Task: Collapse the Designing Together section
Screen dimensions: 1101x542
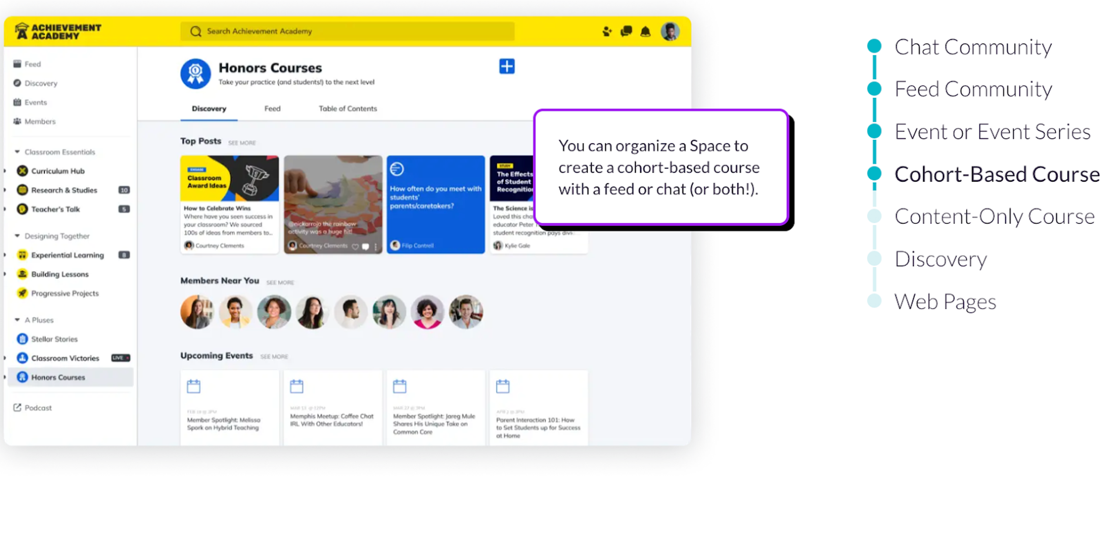Action: (17, 236)
